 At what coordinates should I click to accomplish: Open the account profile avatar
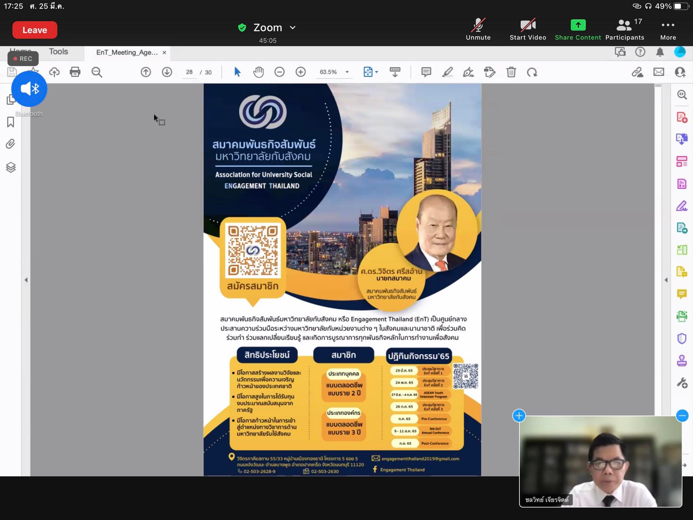[x=680, y=52]
